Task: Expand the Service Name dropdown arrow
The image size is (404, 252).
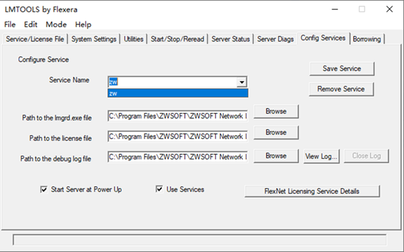Action: (242, 82)
